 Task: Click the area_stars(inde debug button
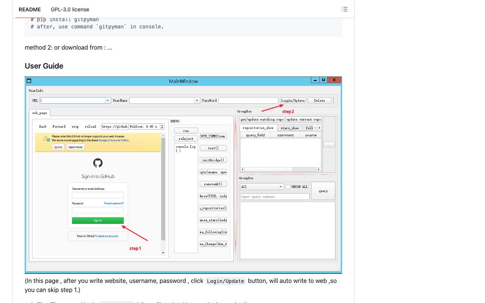pos(213,220)
